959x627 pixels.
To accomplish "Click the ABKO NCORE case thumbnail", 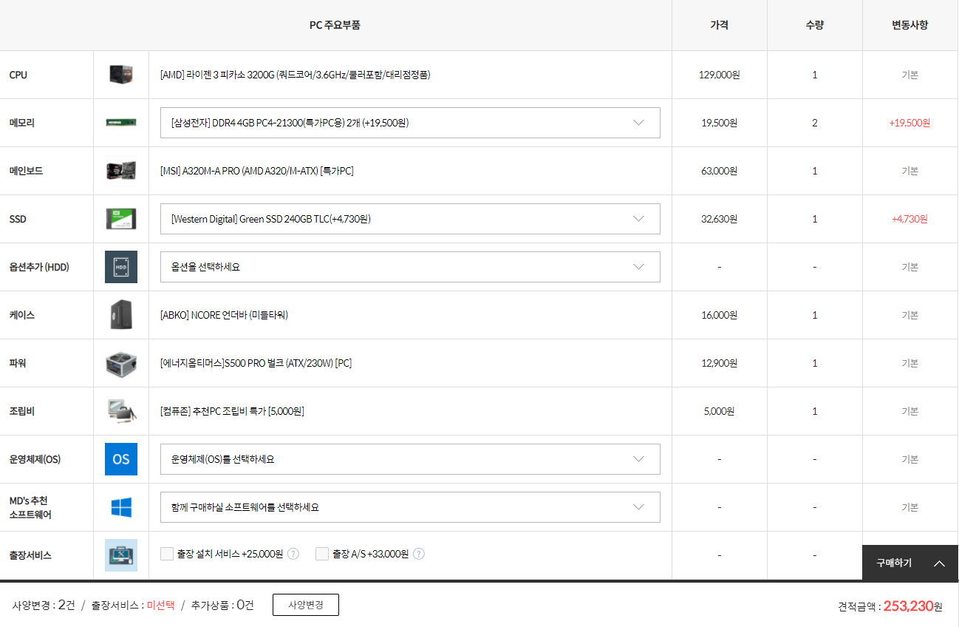I will pos(121,315).
